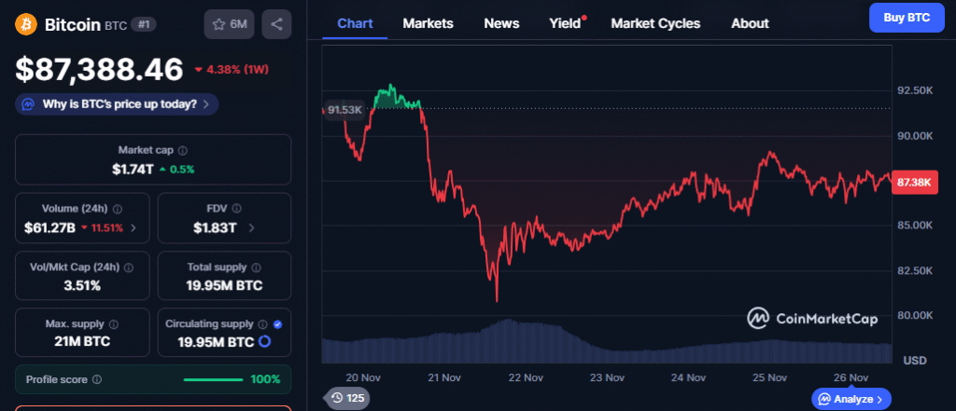Click the 92.50K price axis label
The height and width of the screenshot is (411, 956).
coord(915,90)
